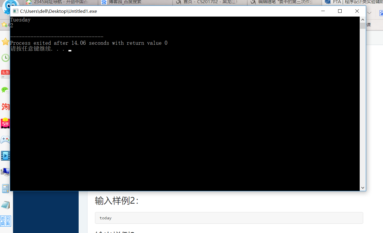
Task: Open the history clock icon in sidebar
Action: click(5, 58)
